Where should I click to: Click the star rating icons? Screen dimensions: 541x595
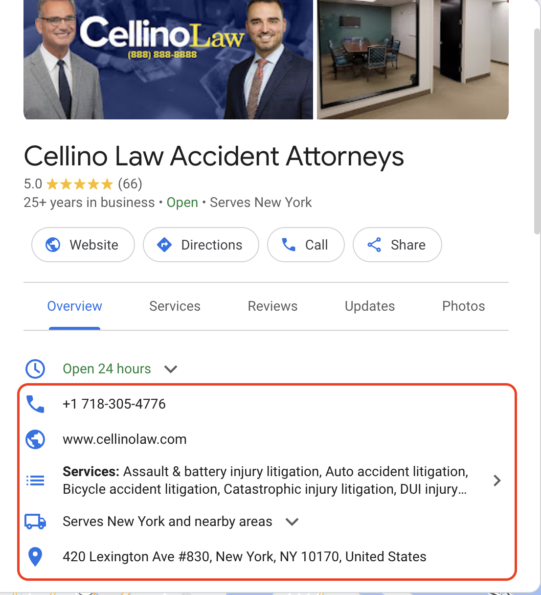(x=80, y=184)
